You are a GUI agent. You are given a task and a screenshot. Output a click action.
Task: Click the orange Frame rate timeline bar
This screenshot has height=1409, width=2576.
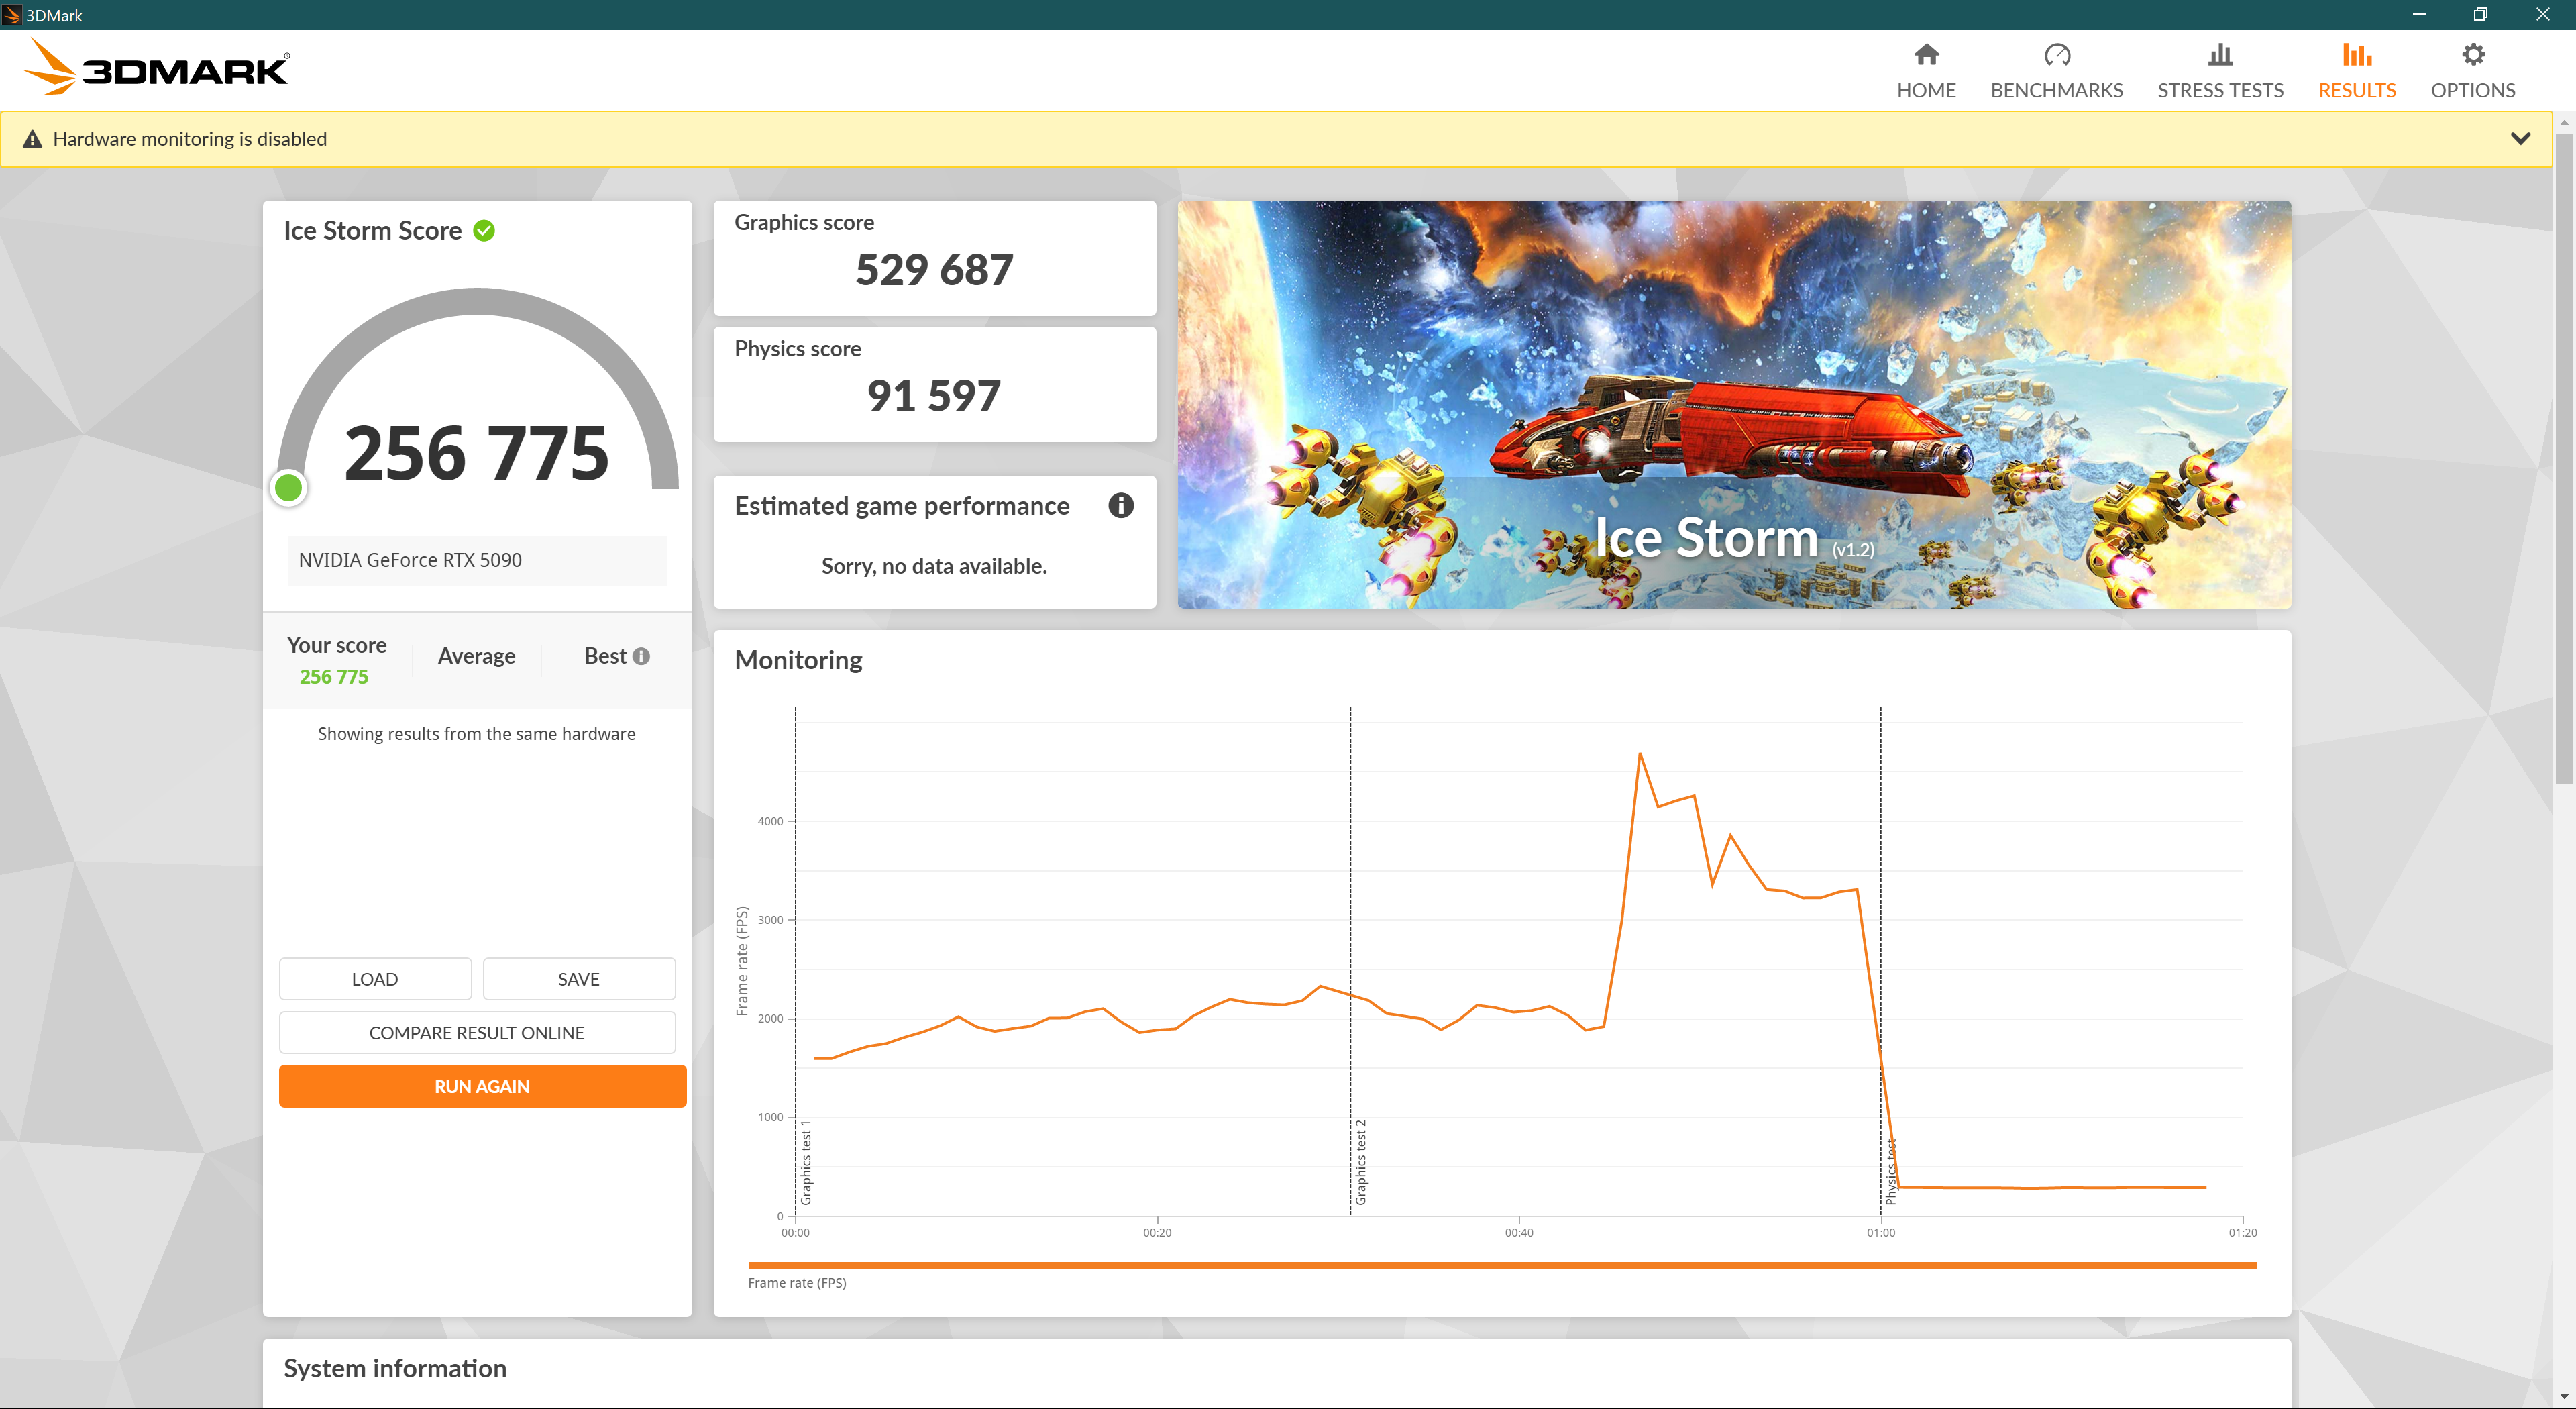click(x=1502, y=1265)
